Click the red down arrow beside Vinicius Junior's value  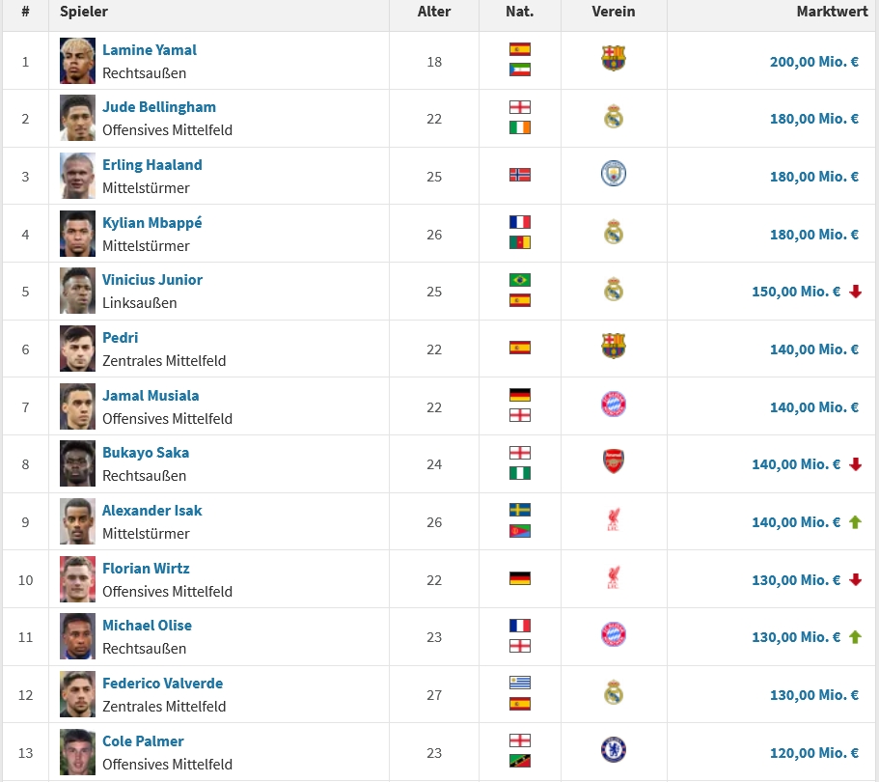coord(855,292)
